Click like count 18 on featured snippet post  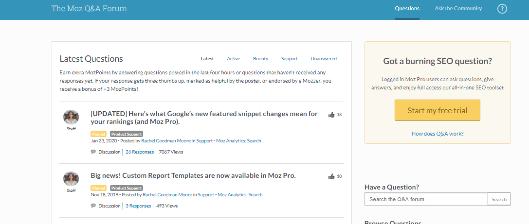(x=339, y=115)
